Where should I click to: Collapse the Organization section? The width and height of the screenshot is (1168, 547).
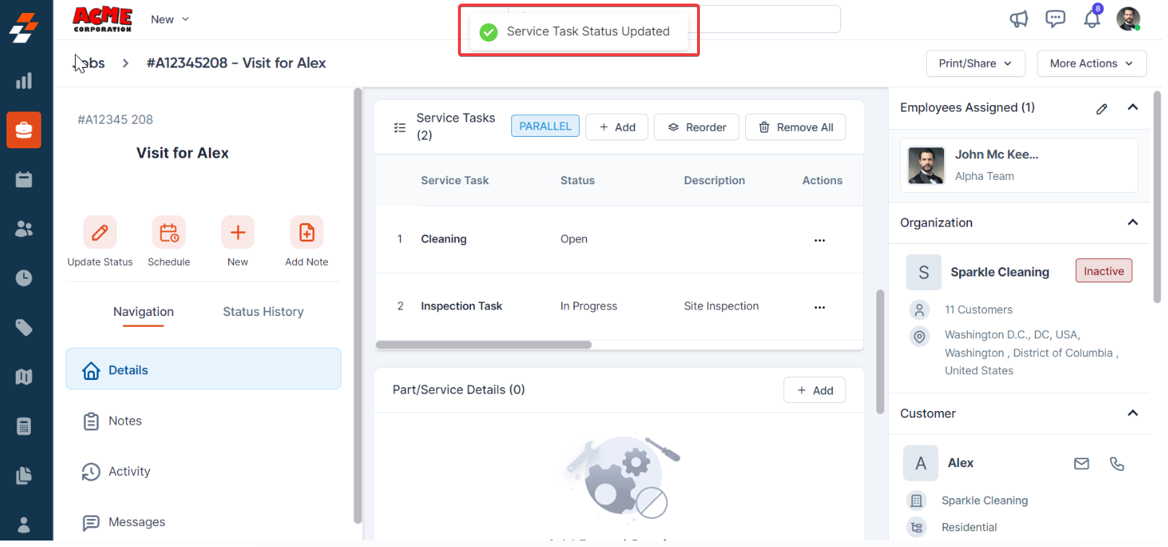(x=1132, y=222)
